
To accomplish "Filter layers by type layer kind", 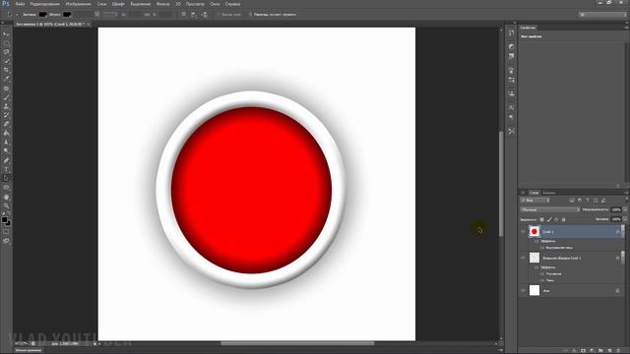I will click(x=588, y=200).
